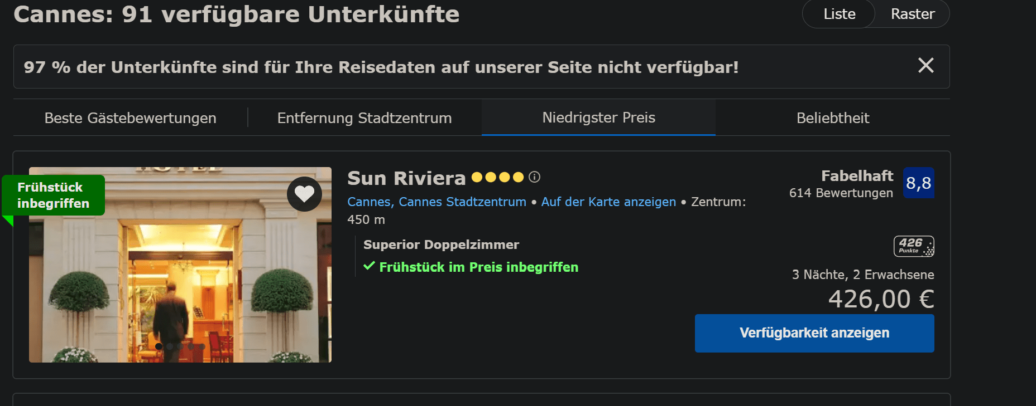Screen dimensions: 1036x406
Task: Sort by Entfernung Stadtzentrum
Action: coord(364,118)
